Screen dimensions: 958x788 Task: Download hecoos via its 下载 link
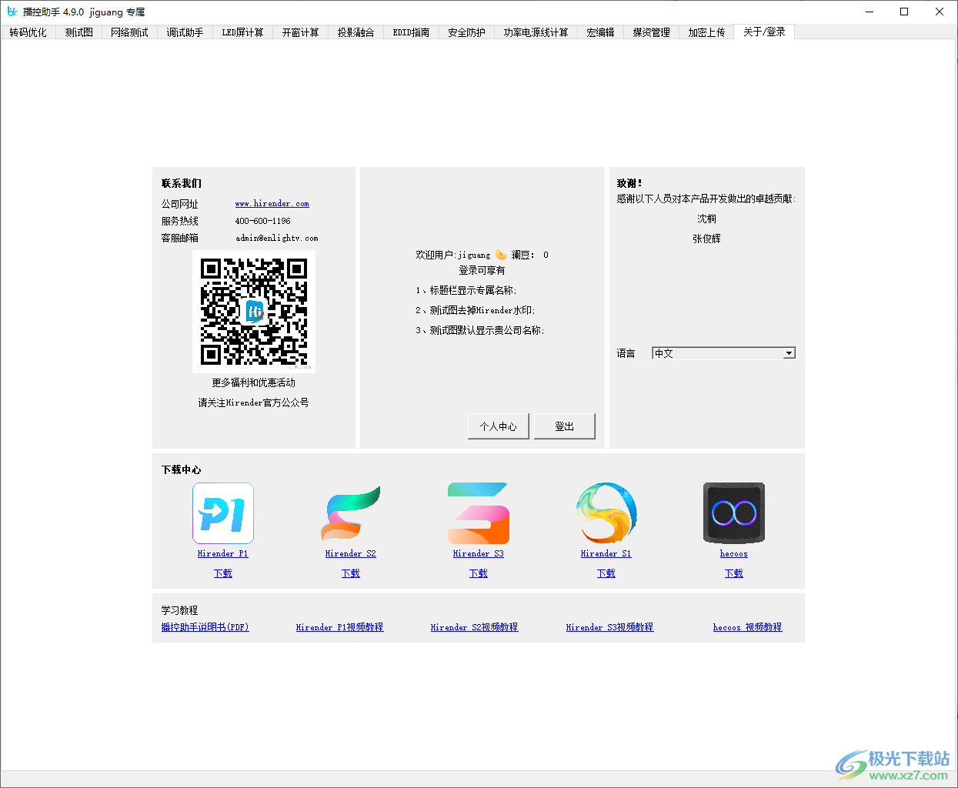point(733,573)
